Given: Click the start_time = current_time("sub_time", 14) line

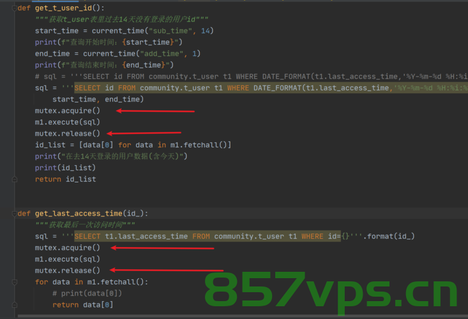Looking at the screenshot, I should (x=124, y=31).
